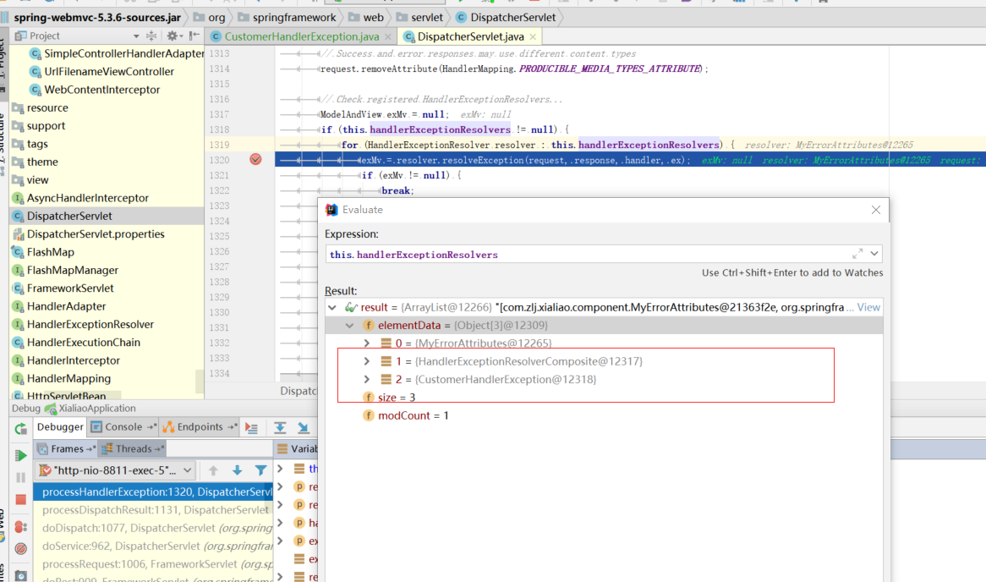Select the theme folder
986x582 pixels.
pos(42,162)
